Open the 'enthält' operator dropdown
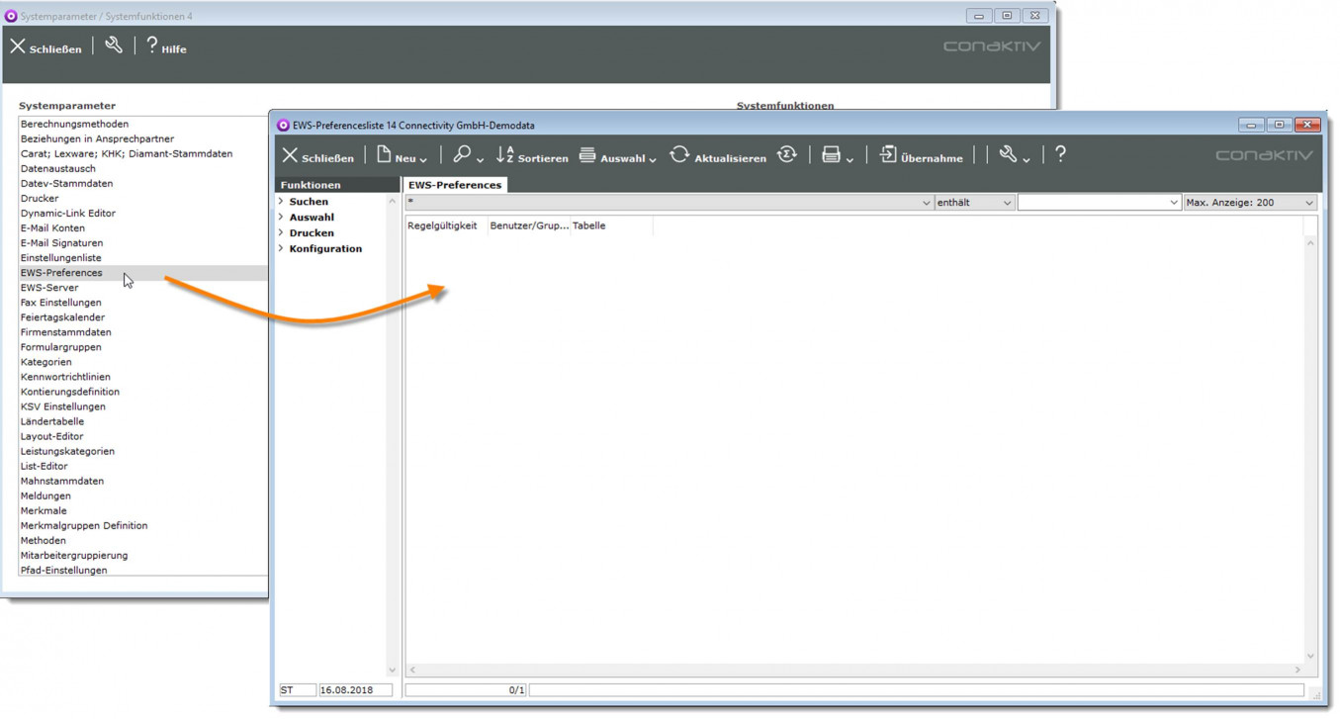Screen dimensions: 1340x719 tap(975, 203)
